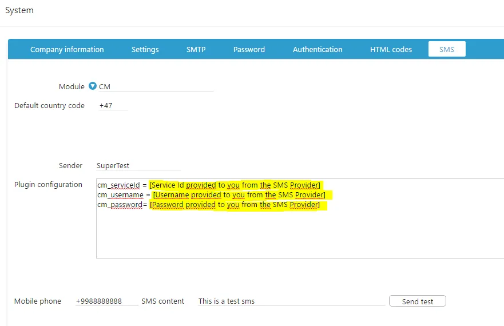Viewport: 504px width, 326px height.
Task: Click the Plugin configuration label
Action: tap(48, 185)
